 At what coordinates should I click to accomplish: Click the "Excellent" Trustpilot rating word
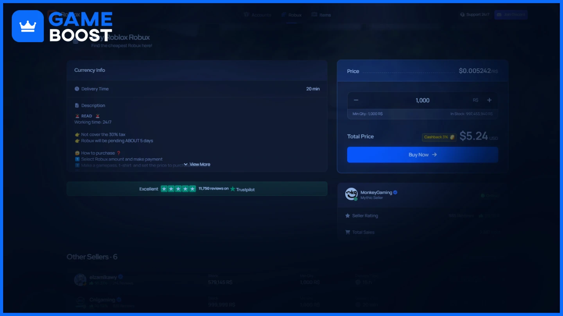coord(149,189)
